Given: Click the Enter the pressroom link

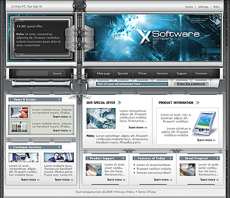Looking at the screenshot, I should coord(191,83).
